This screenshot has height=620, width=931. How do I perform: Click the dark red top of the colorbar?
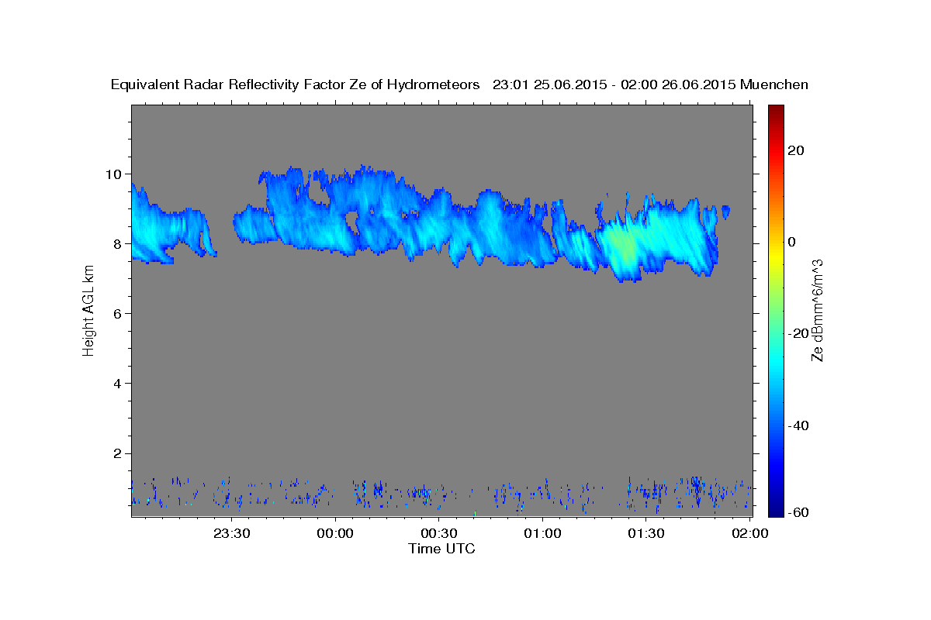coord(776,112)
